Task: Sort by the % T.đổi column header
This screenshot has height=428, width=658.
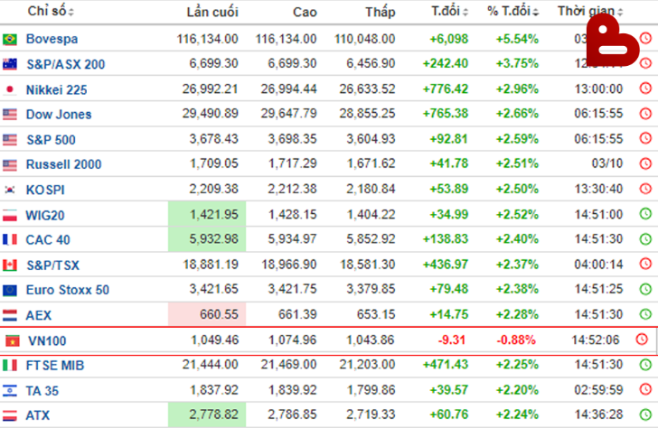Action: tap(512, 12)
